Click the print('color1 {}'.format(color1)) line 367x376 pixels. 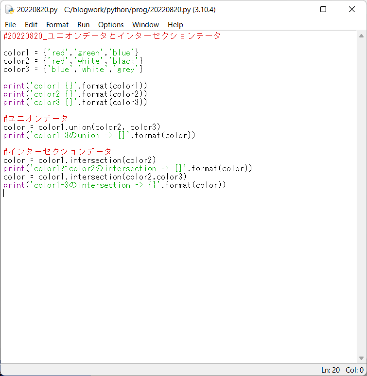pyautogui.click(x=75, y=86)
